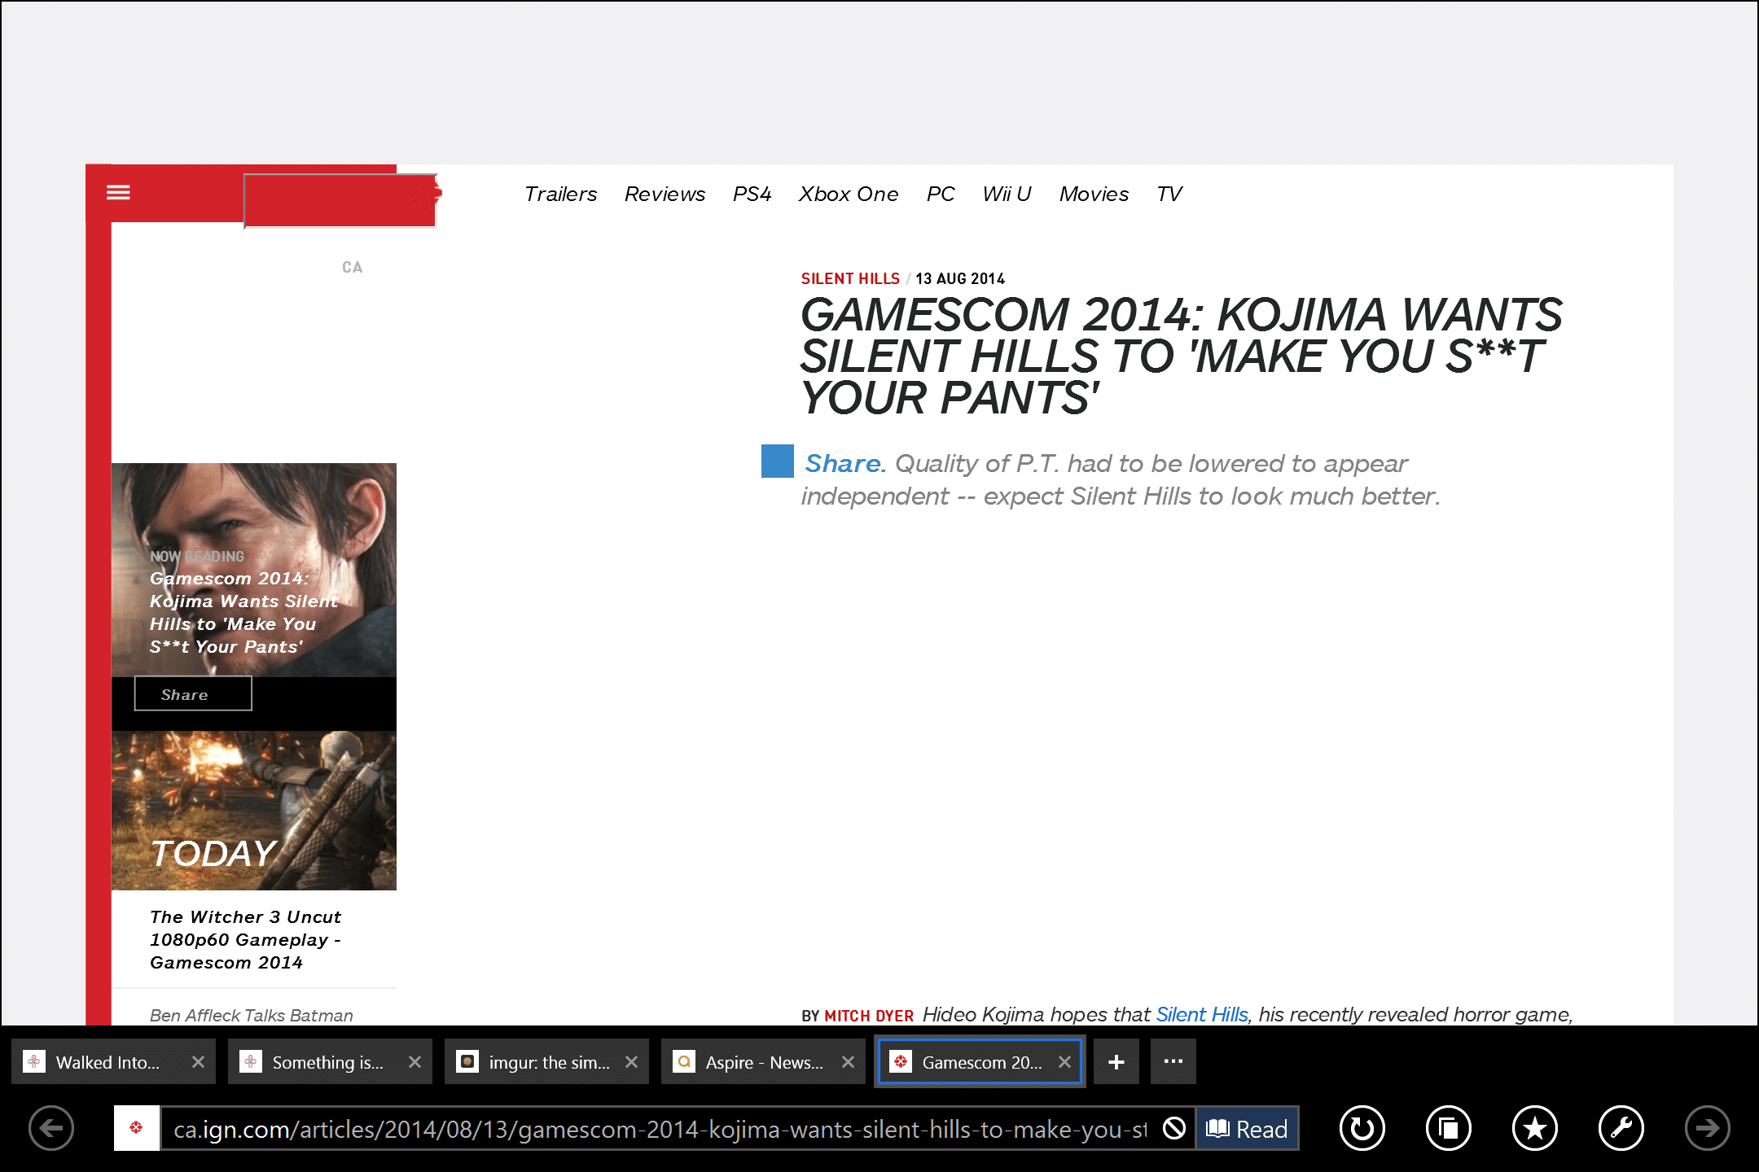The image size is (1759, 1172).
Task: Click Share button in sidebar
Action: click(193, 694)
